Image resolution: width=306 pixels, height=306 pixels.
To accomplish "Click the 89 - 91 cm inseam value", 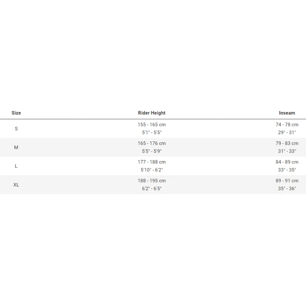I will (x=287, y=181).
